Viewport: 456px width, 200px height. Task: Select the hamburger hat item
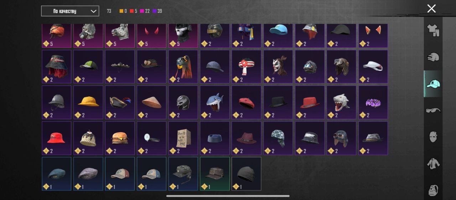click(120, 138)
